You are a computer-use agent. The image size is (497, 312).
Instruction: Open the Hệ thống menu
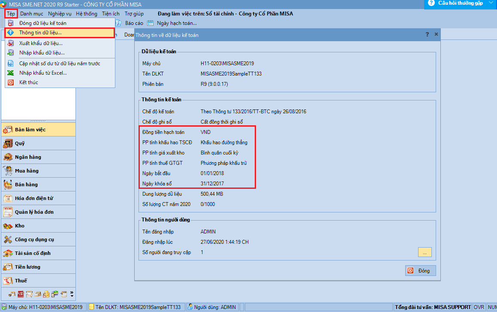pyautogui.click(x=87, y=14)
